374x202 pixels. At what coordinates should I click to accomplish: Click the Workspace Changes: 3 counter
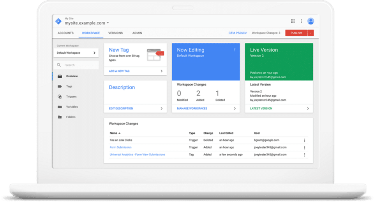coord(266,33)
